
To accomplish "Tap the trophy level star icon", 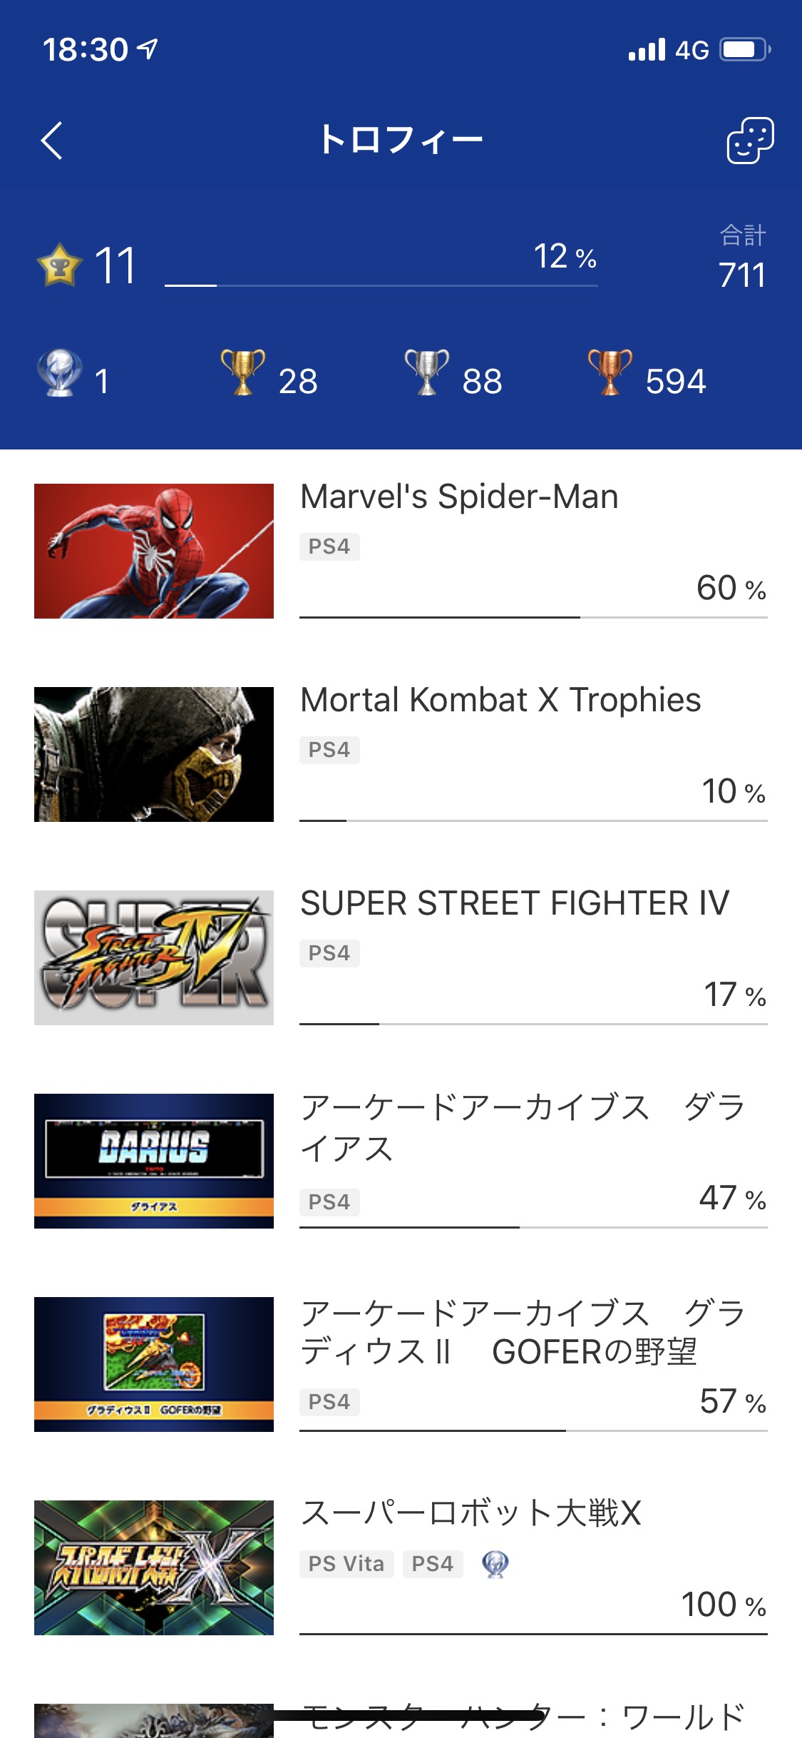I will click(59, 265).
